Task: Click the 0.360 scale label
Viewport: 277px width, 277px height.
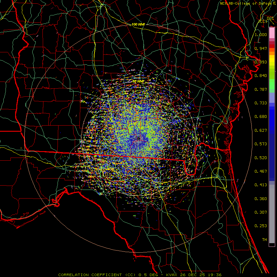Action: coord(261,199)
